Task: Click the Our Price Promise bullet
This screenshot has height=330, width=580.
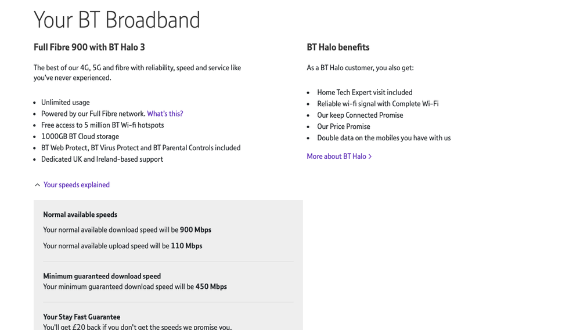Action: (343, 126)
